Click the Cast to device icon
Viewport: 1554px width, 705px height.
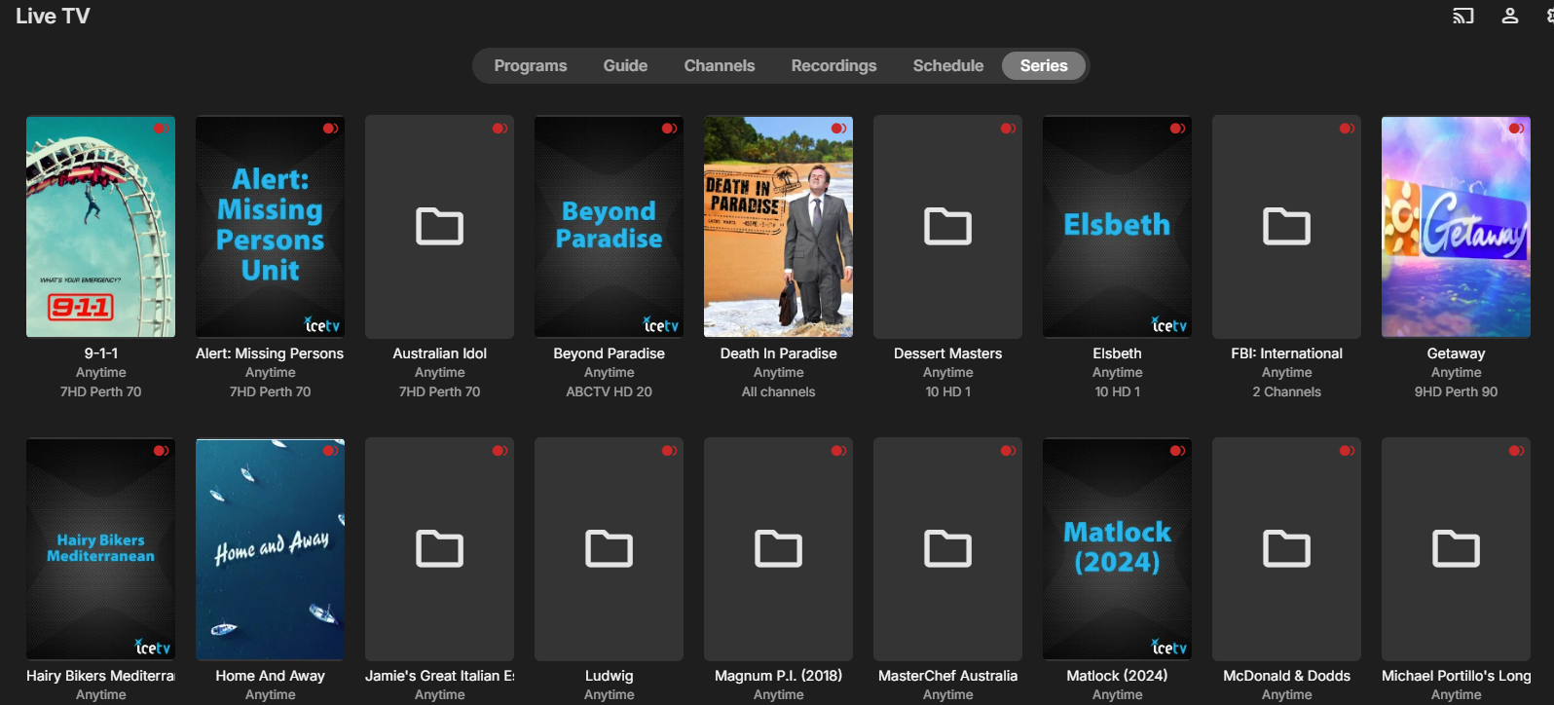point(1462,16)
